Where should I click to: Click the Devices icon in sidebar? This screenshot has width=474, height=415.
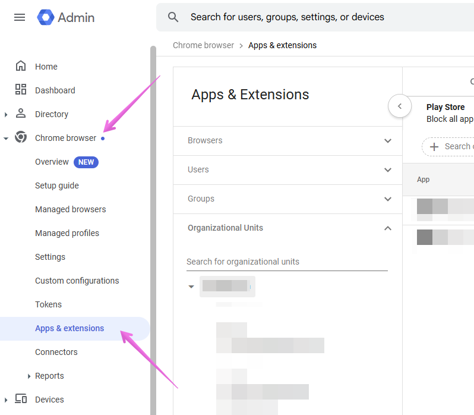[x=21, y=399]
